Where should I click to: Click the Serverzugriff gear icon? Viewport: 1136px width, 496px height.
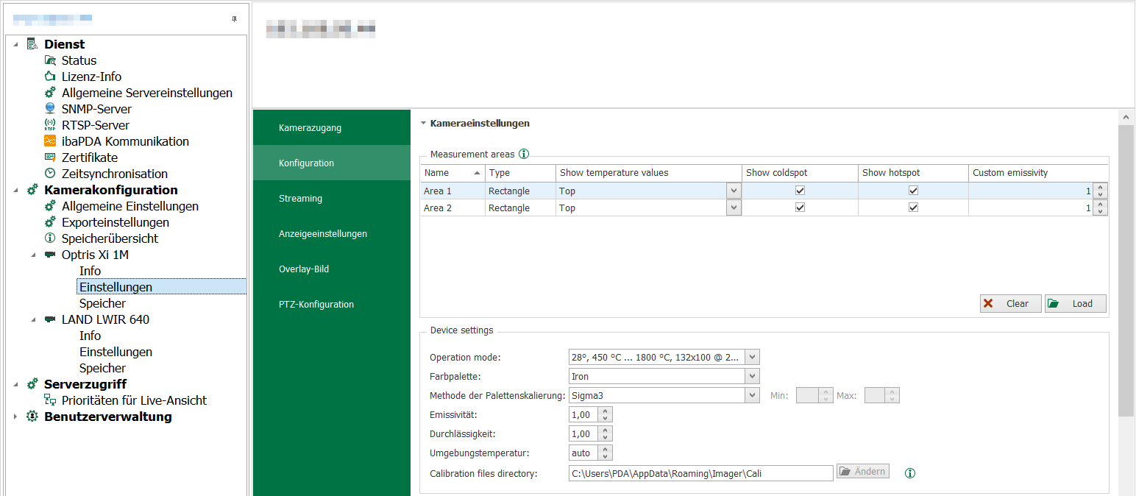point(32,384)
